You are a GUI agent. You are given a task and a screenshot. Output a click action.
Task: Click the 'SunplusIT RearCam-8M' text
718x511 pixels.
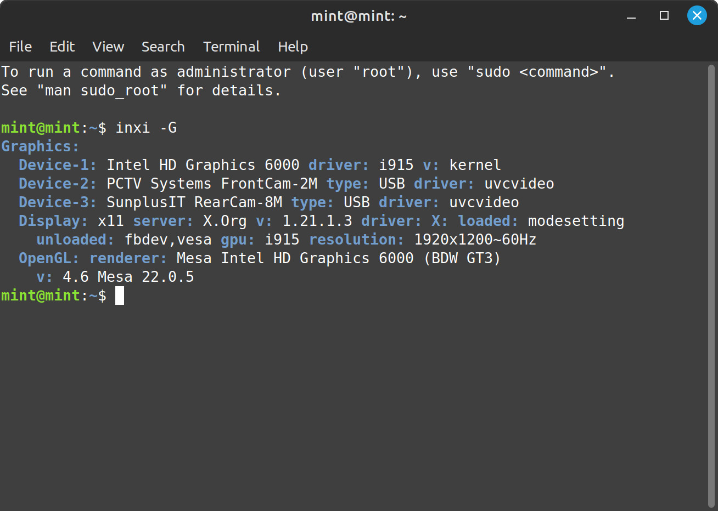pos(194,202)
